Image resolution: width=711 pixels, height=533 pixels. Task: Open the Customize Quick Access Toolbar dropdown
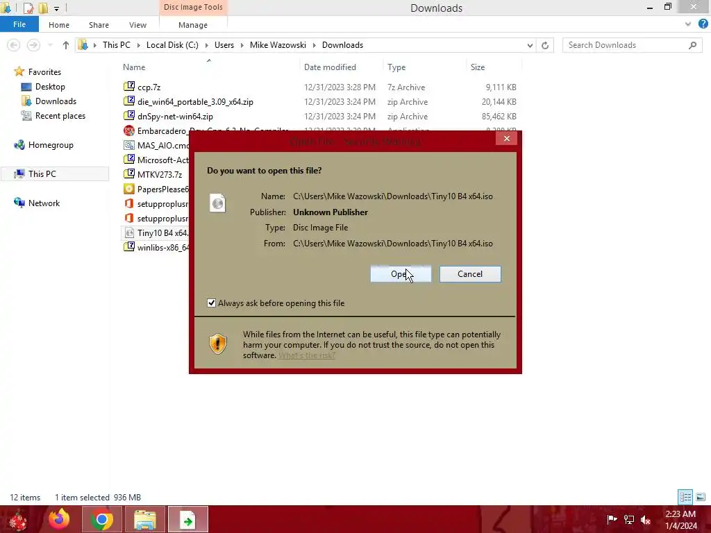(56, 8)
